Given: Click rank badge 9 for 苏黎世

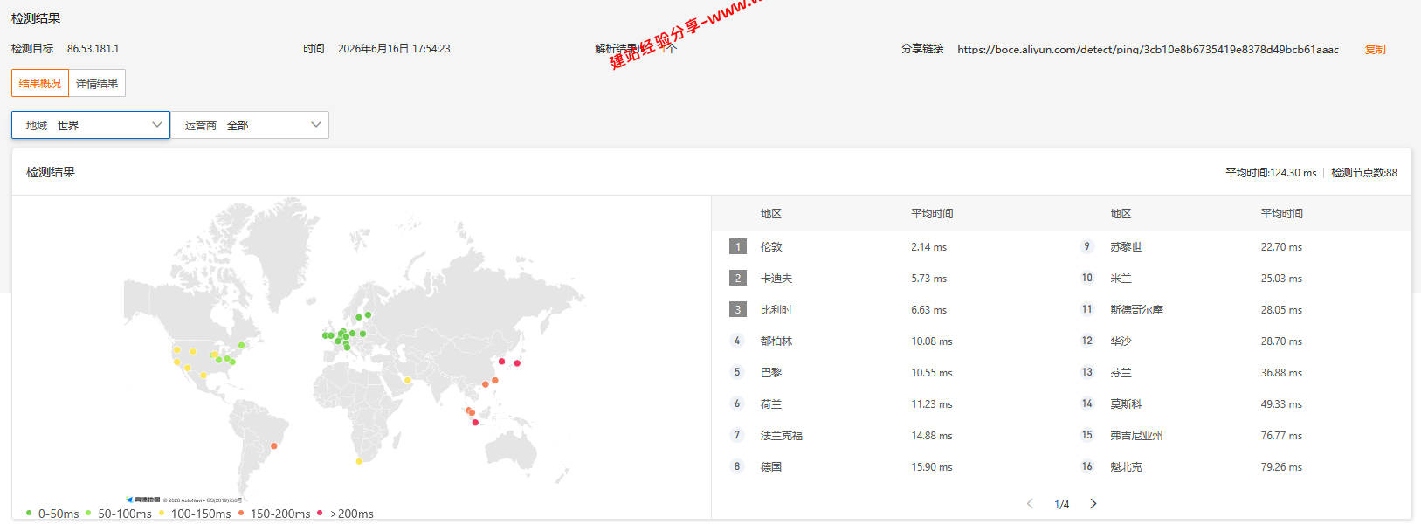Looking at the screenshot, I should coord(1086,246).
